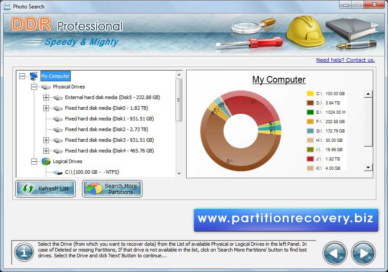The height and width of the screenshot is (272, 388).
Task: Click the green E:\ legend swatch
Action: click(310, 112)
